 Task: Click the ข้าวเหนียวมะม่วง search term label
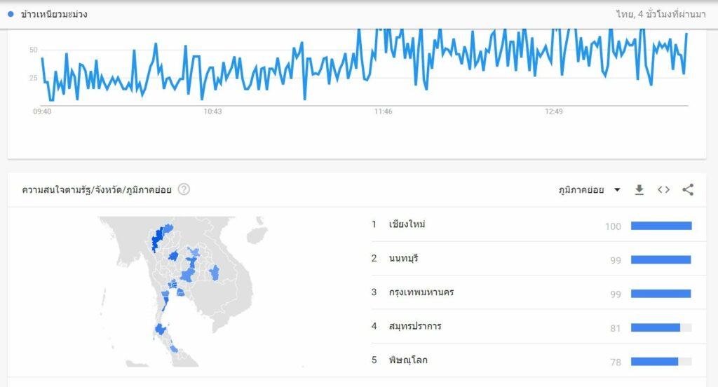coord(54,14)
